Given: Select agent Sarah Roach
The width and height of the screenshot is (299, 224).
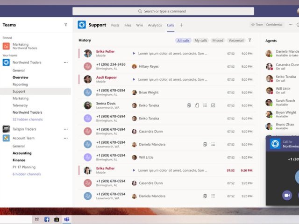Looking at the screenshot, I should point(282,103).
